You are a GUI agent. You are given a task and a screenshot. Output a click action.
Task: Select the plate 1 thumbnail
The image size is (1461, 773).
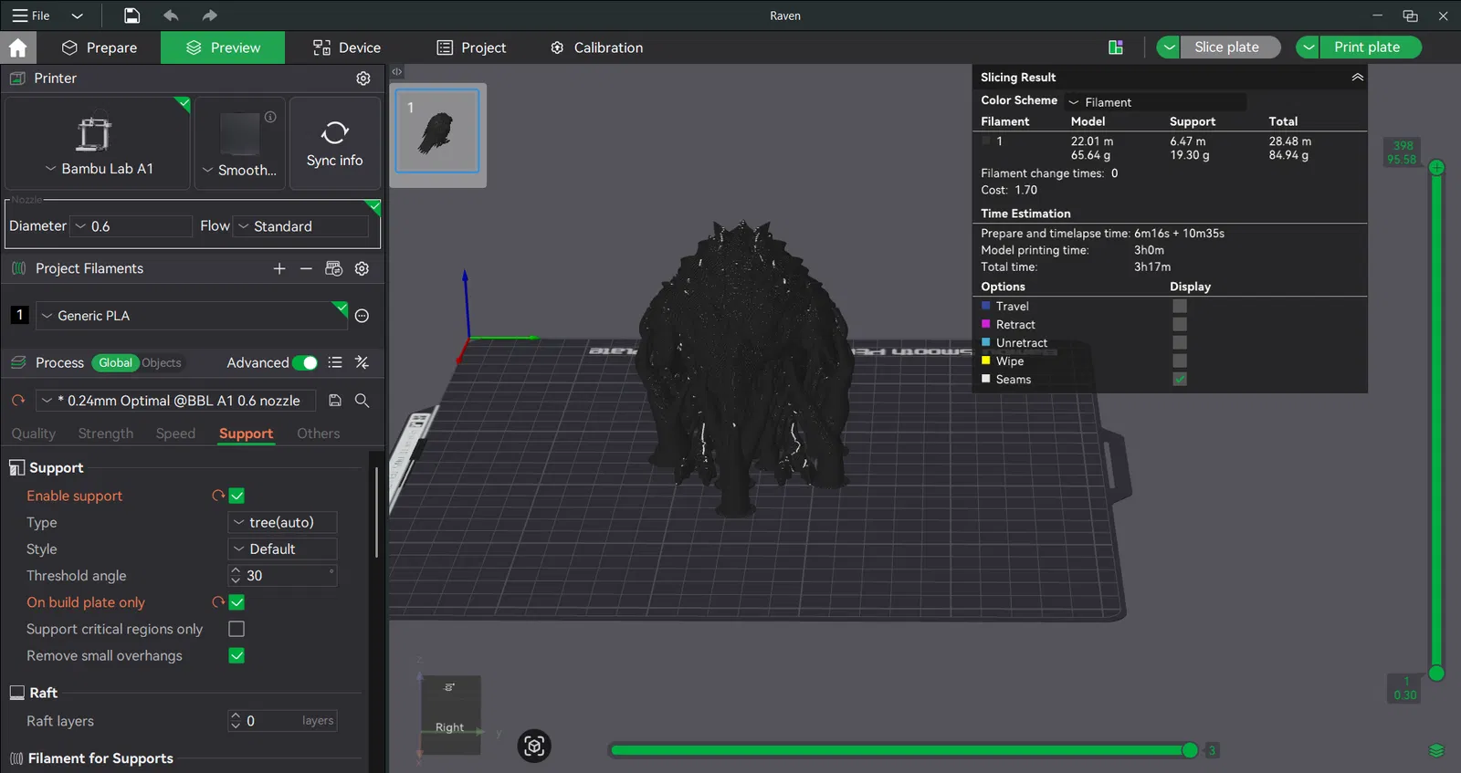437,131
